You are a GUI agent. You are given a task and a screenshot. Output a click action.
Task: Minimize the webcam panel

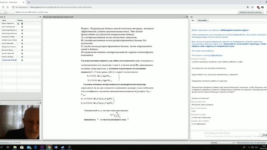(38, 103)
